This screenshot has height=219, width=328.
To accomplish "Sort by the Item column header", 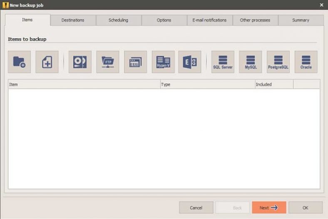I will pyautogui.click(x=84, y=84).
